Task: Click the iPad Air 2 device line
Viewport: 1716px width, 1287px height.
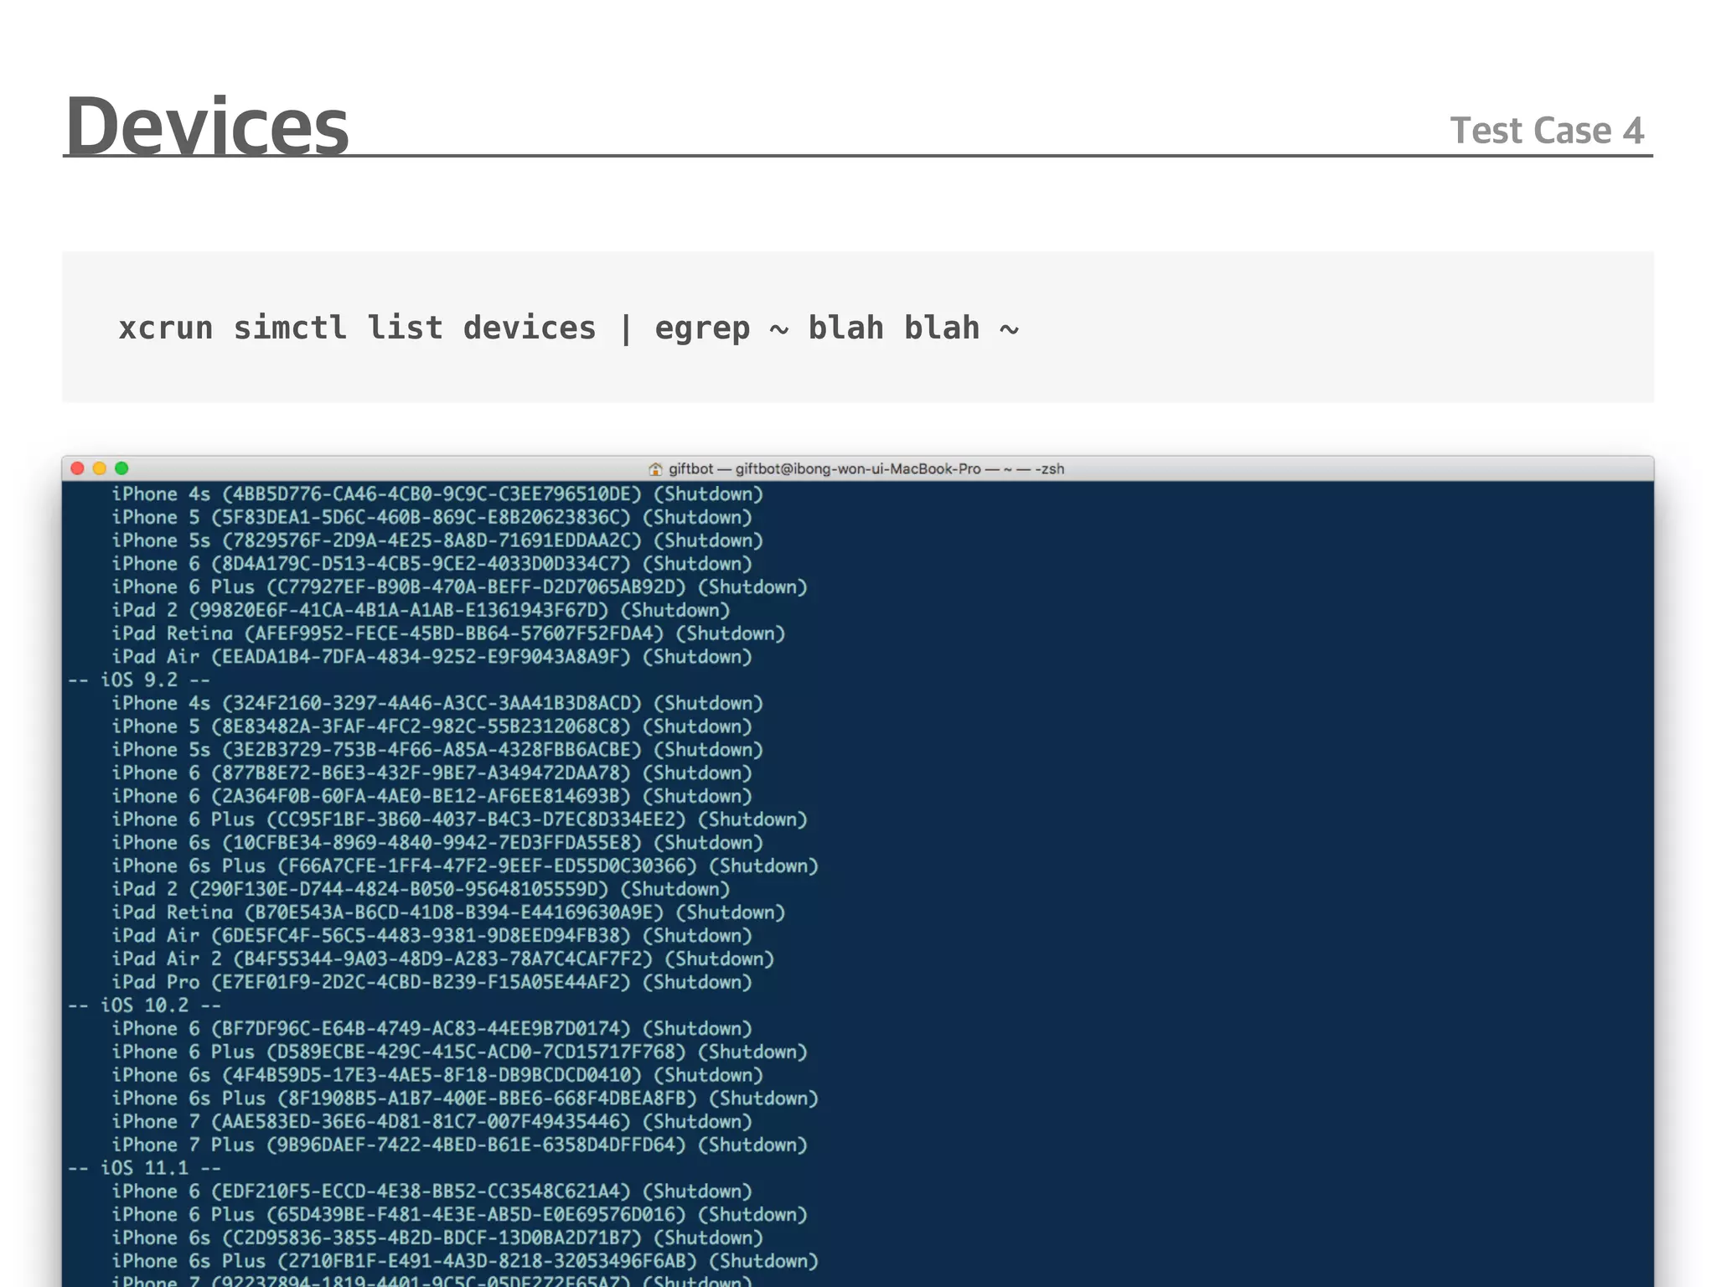Action: point(442,959)
